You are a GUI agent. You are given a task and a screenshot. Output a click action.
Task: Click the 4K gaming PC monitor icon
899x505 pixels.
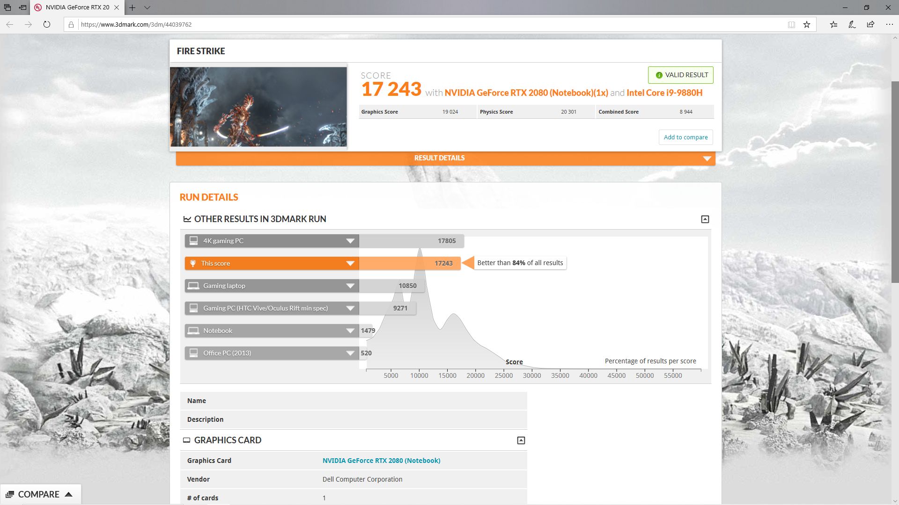[x=193, y=241]
